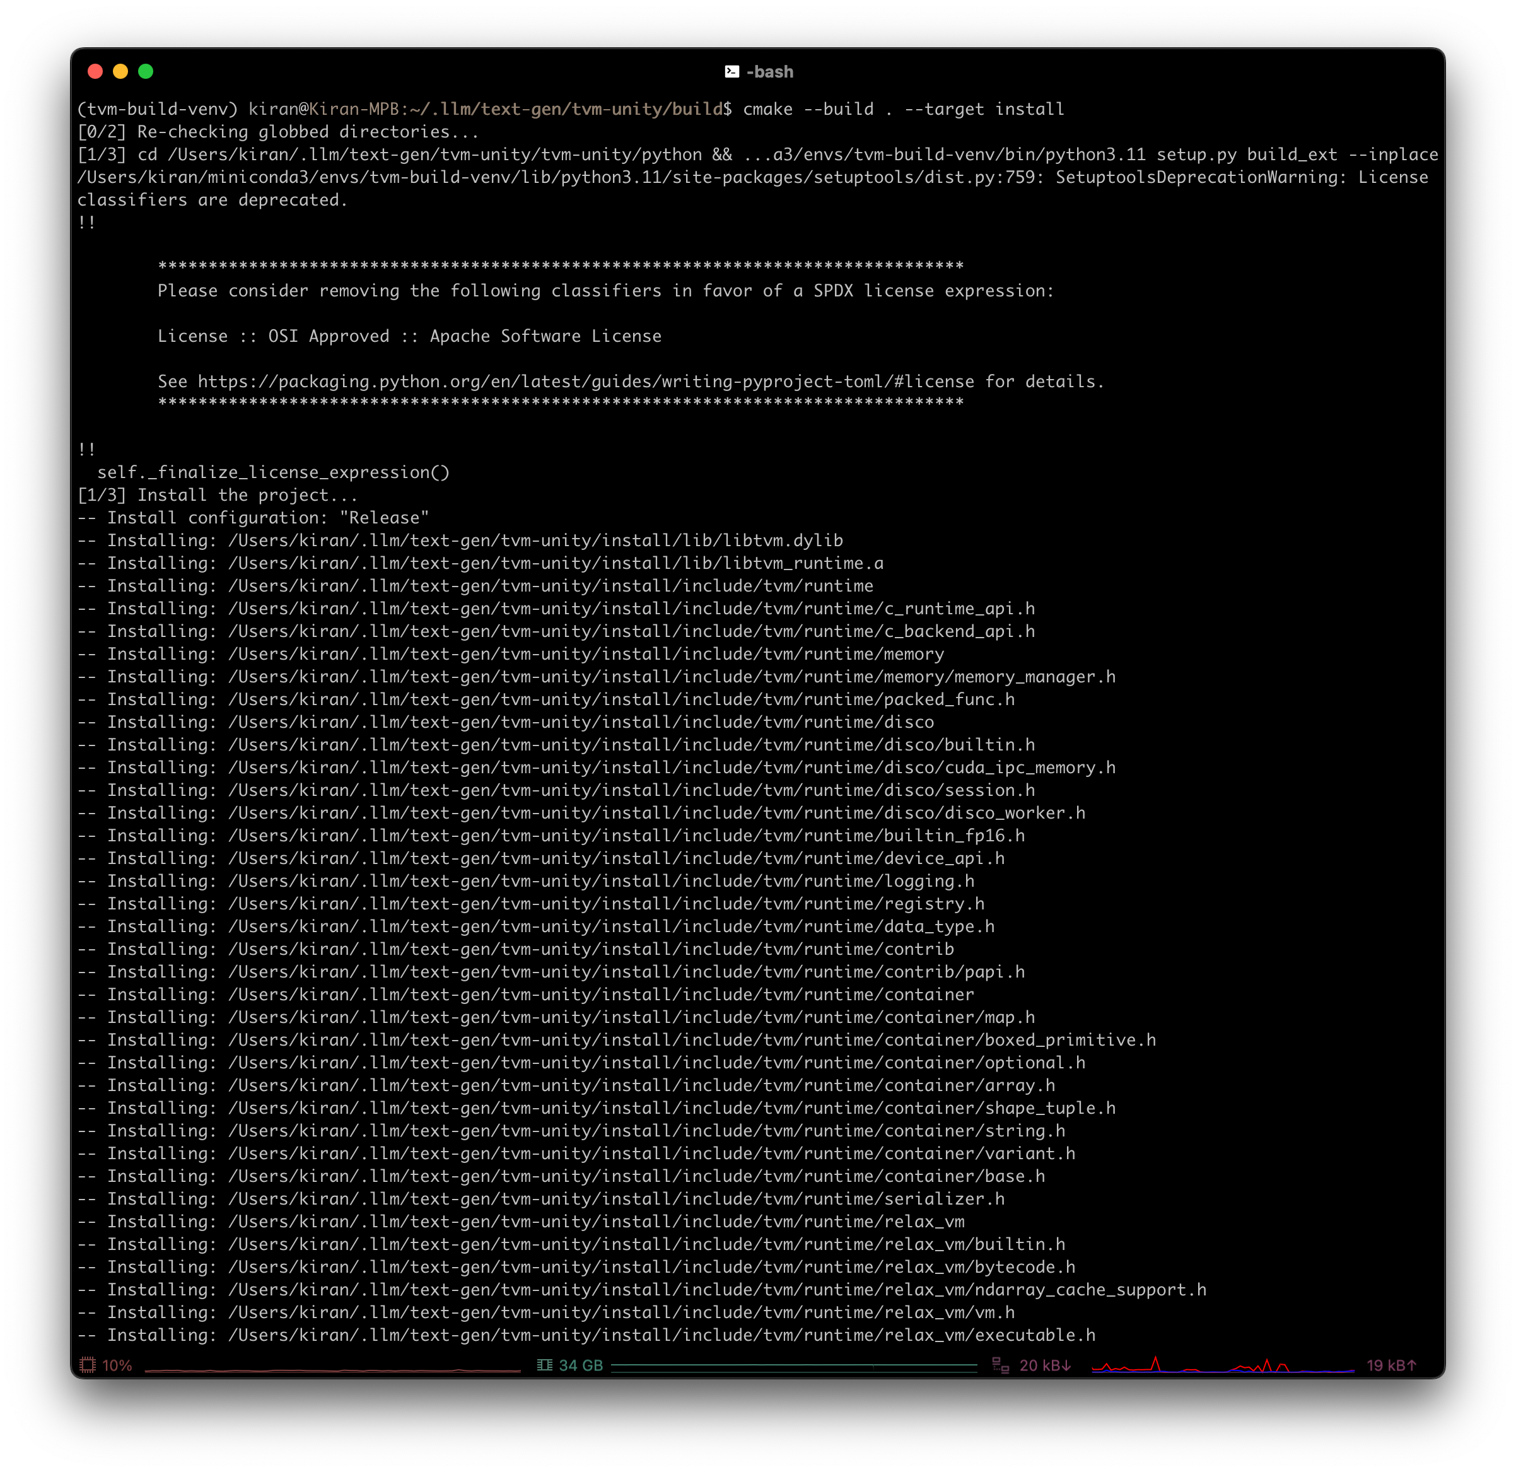Image resolution: width=1516 pixels, height=1472 pixels.
Task: Click the libtvm.dylib install line
Action: pos(460,540)
